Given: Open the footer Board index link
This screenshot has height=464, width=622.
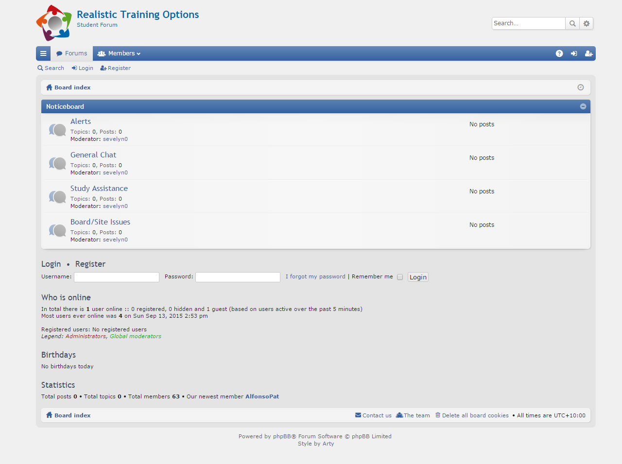Looking at the screenshot, I should 69,415.
